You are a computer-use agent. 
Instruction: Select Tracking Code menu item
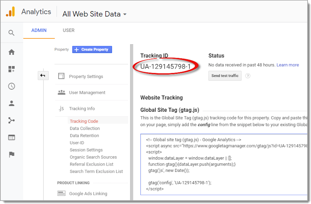[84, 121]
